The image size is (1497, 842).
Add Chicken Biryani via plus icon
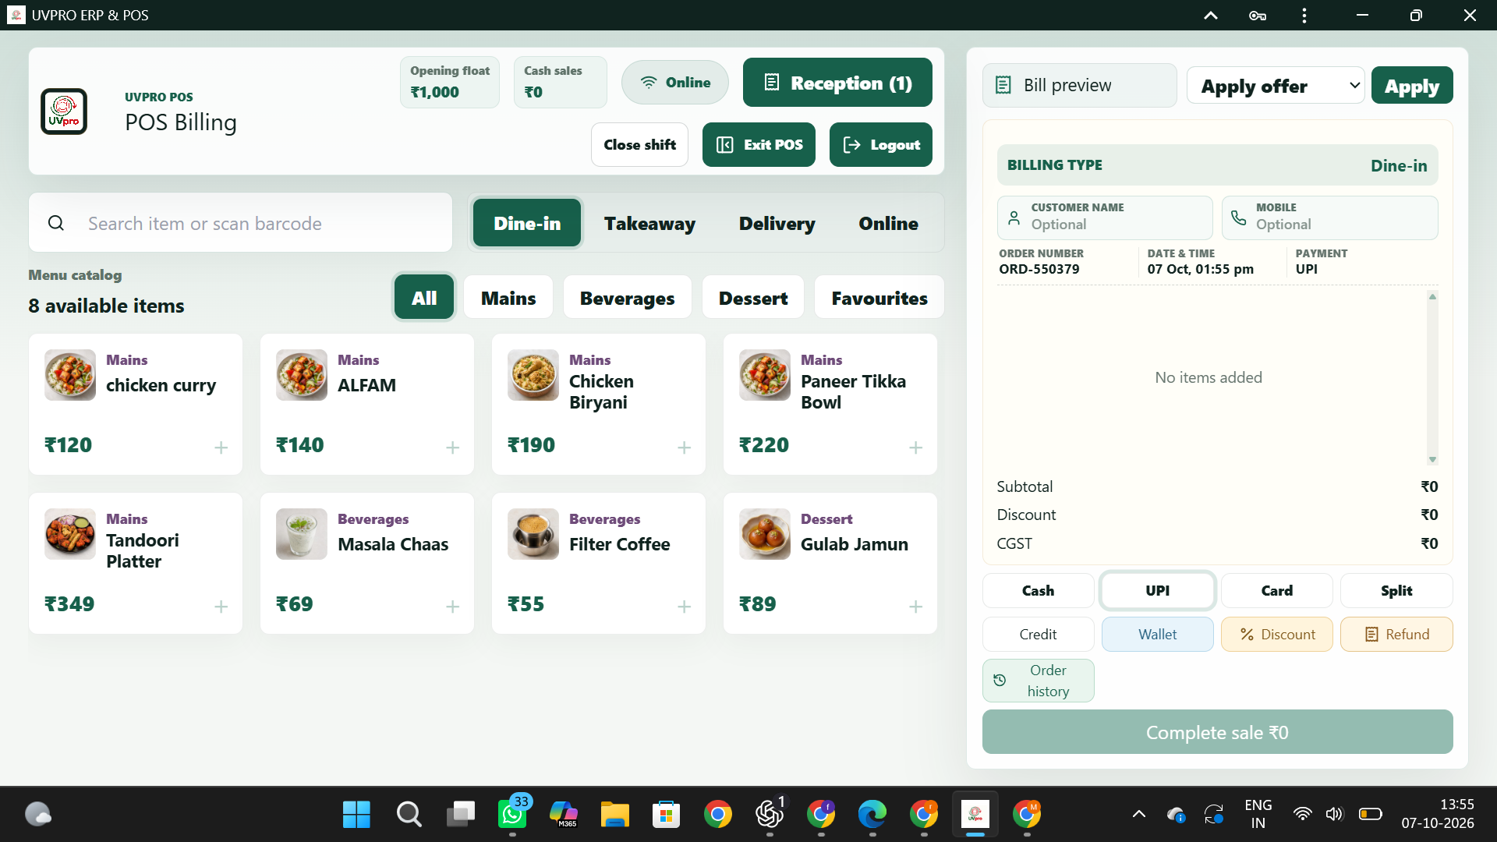tap(684, 448)
